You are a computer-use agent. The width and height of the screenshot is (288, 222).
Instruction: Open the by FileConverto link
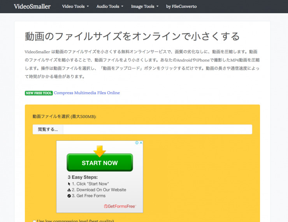click(181, 7)
